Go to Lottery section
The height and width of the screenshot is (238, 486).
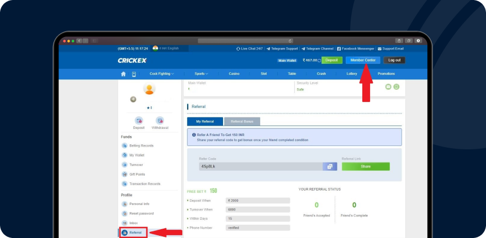tap(352, 74)
